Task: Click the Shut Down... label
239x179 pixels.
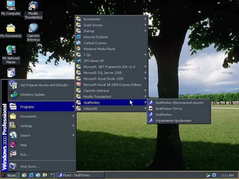Action: [x=30, y=166]
